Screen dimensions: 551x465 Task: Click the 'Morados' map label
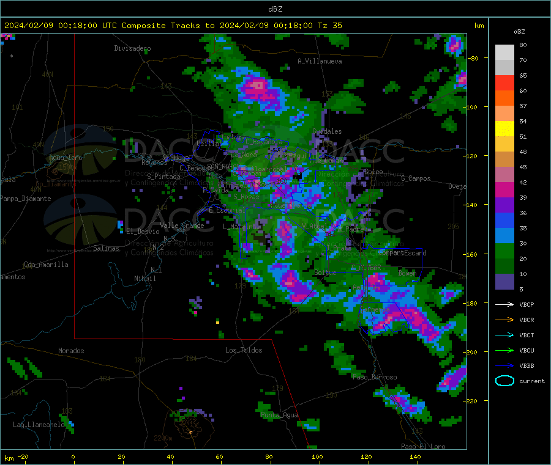coord(71,351)
